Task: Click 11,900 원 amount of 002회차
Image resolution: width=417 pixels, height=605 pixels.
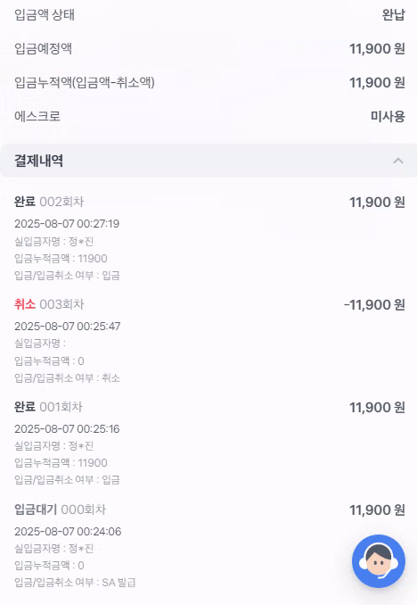Action: coord(377,203)
